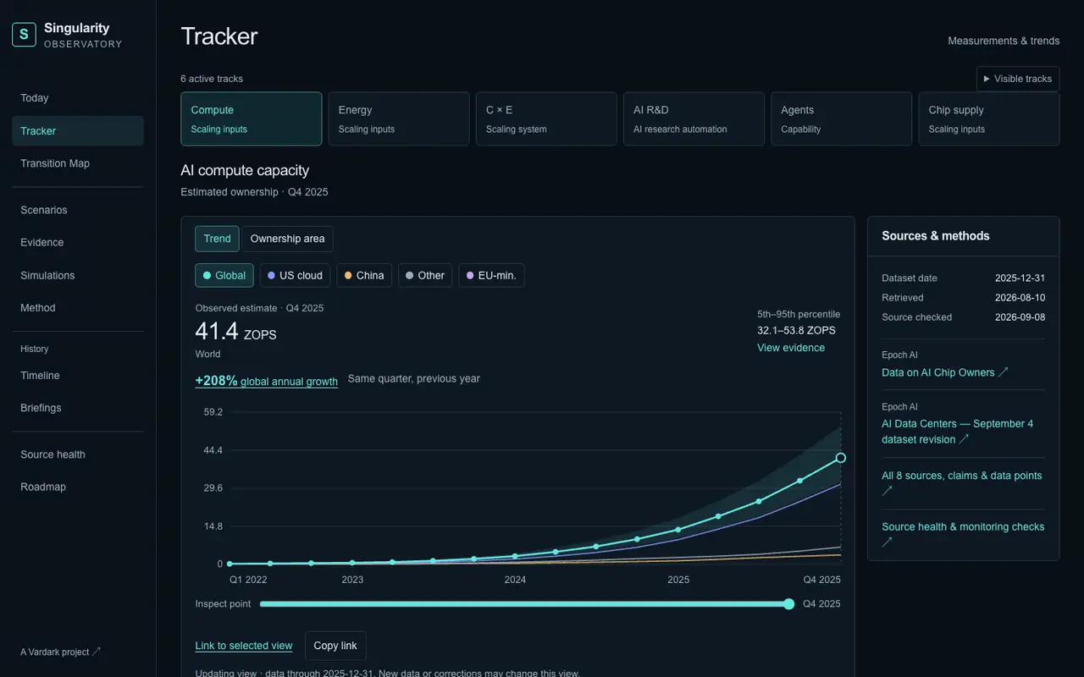Open the Today page in sidebar
The height and width of the screenshot is (677, 1084).
point(78,98)
